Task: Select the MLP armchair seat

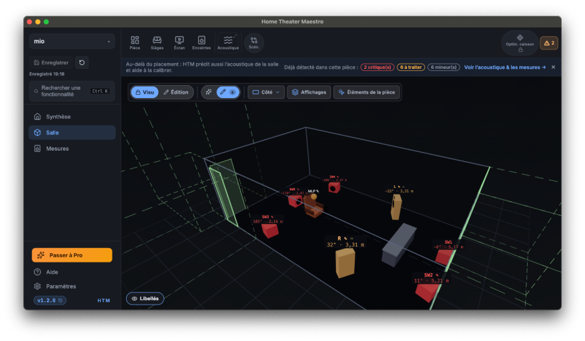Action: pyautogui.click(x=313, y=206)
